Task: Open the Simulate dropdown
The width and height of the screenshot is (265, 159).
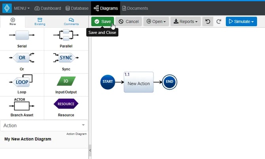Action: pyautogui.click(x=241, y=21)
